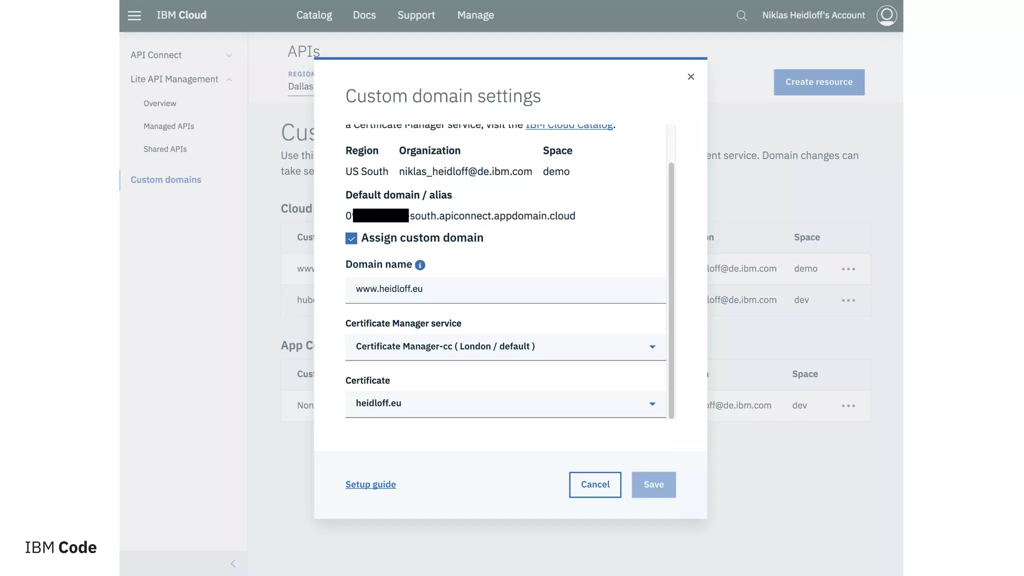The image size is (1024, 576).
Task: Open actions menu for App dev row
Action: (848, 405)
